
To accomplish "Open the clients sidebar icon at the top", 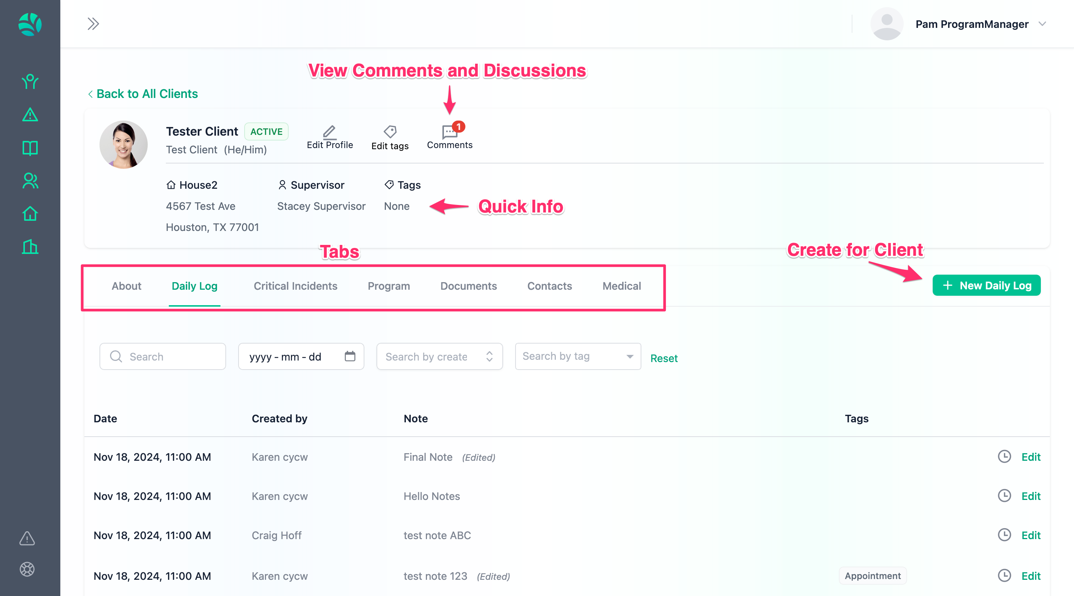I will click(30, 81).
